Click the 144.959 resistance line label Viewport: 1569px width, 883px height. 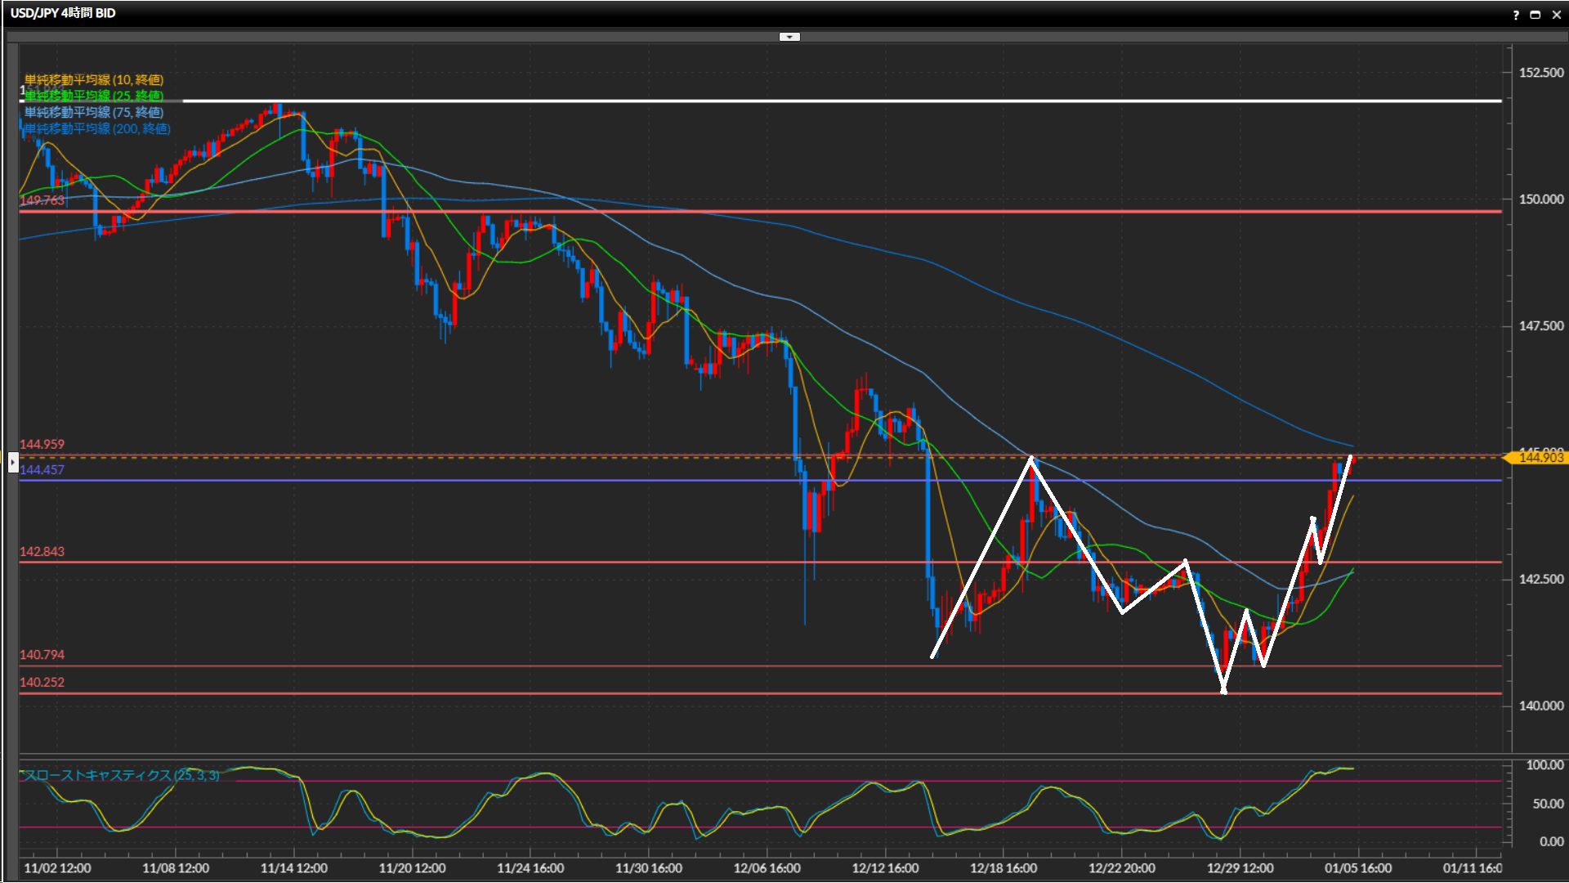point(42,445)
